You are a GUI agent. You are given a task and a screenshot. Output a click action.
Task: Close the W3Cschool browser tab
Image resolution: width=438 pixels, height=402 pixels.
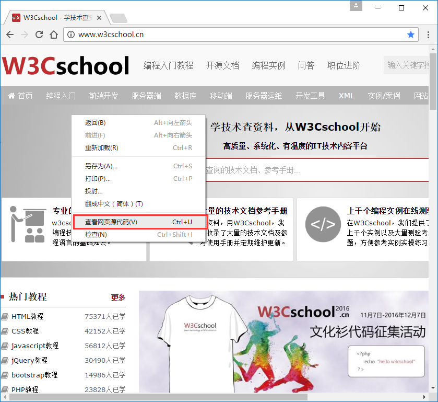[99, 18]
